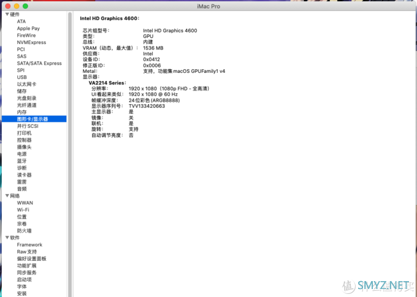Collapse the 硬件 section triangle
417x297 pixels.
[7, 14]
